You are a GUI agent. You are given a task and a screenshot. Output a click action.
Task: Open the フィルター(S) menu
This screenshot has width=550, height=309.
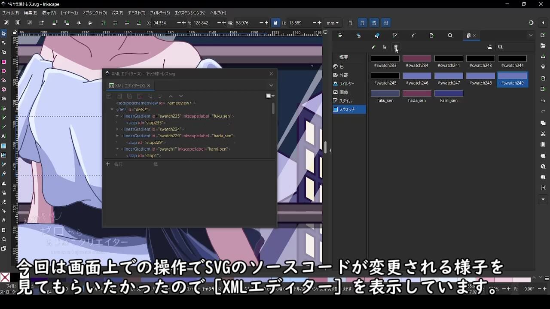[x=160, y=13]
